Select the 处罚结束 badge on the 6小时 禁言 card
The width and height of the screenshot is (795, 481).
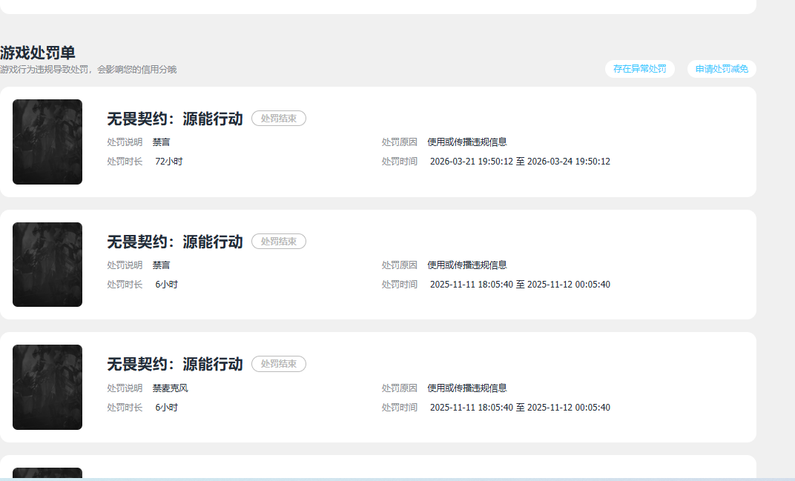point(279,242)
